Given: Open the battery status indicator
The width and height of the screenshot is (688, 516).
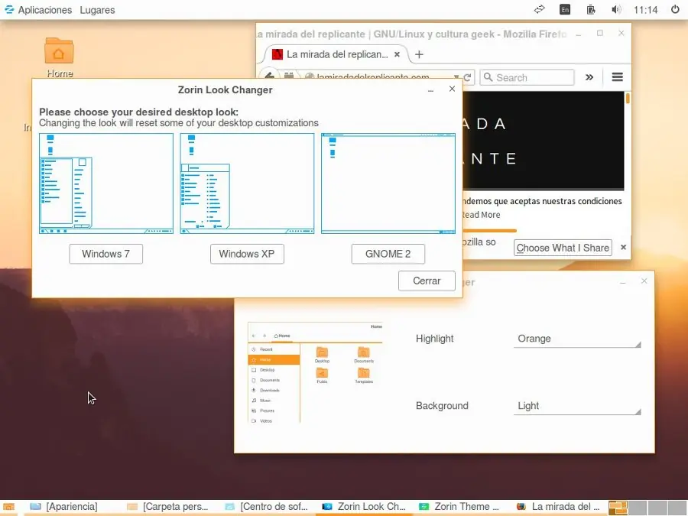Looking at the screenshot, I should (x=591, y=9).
